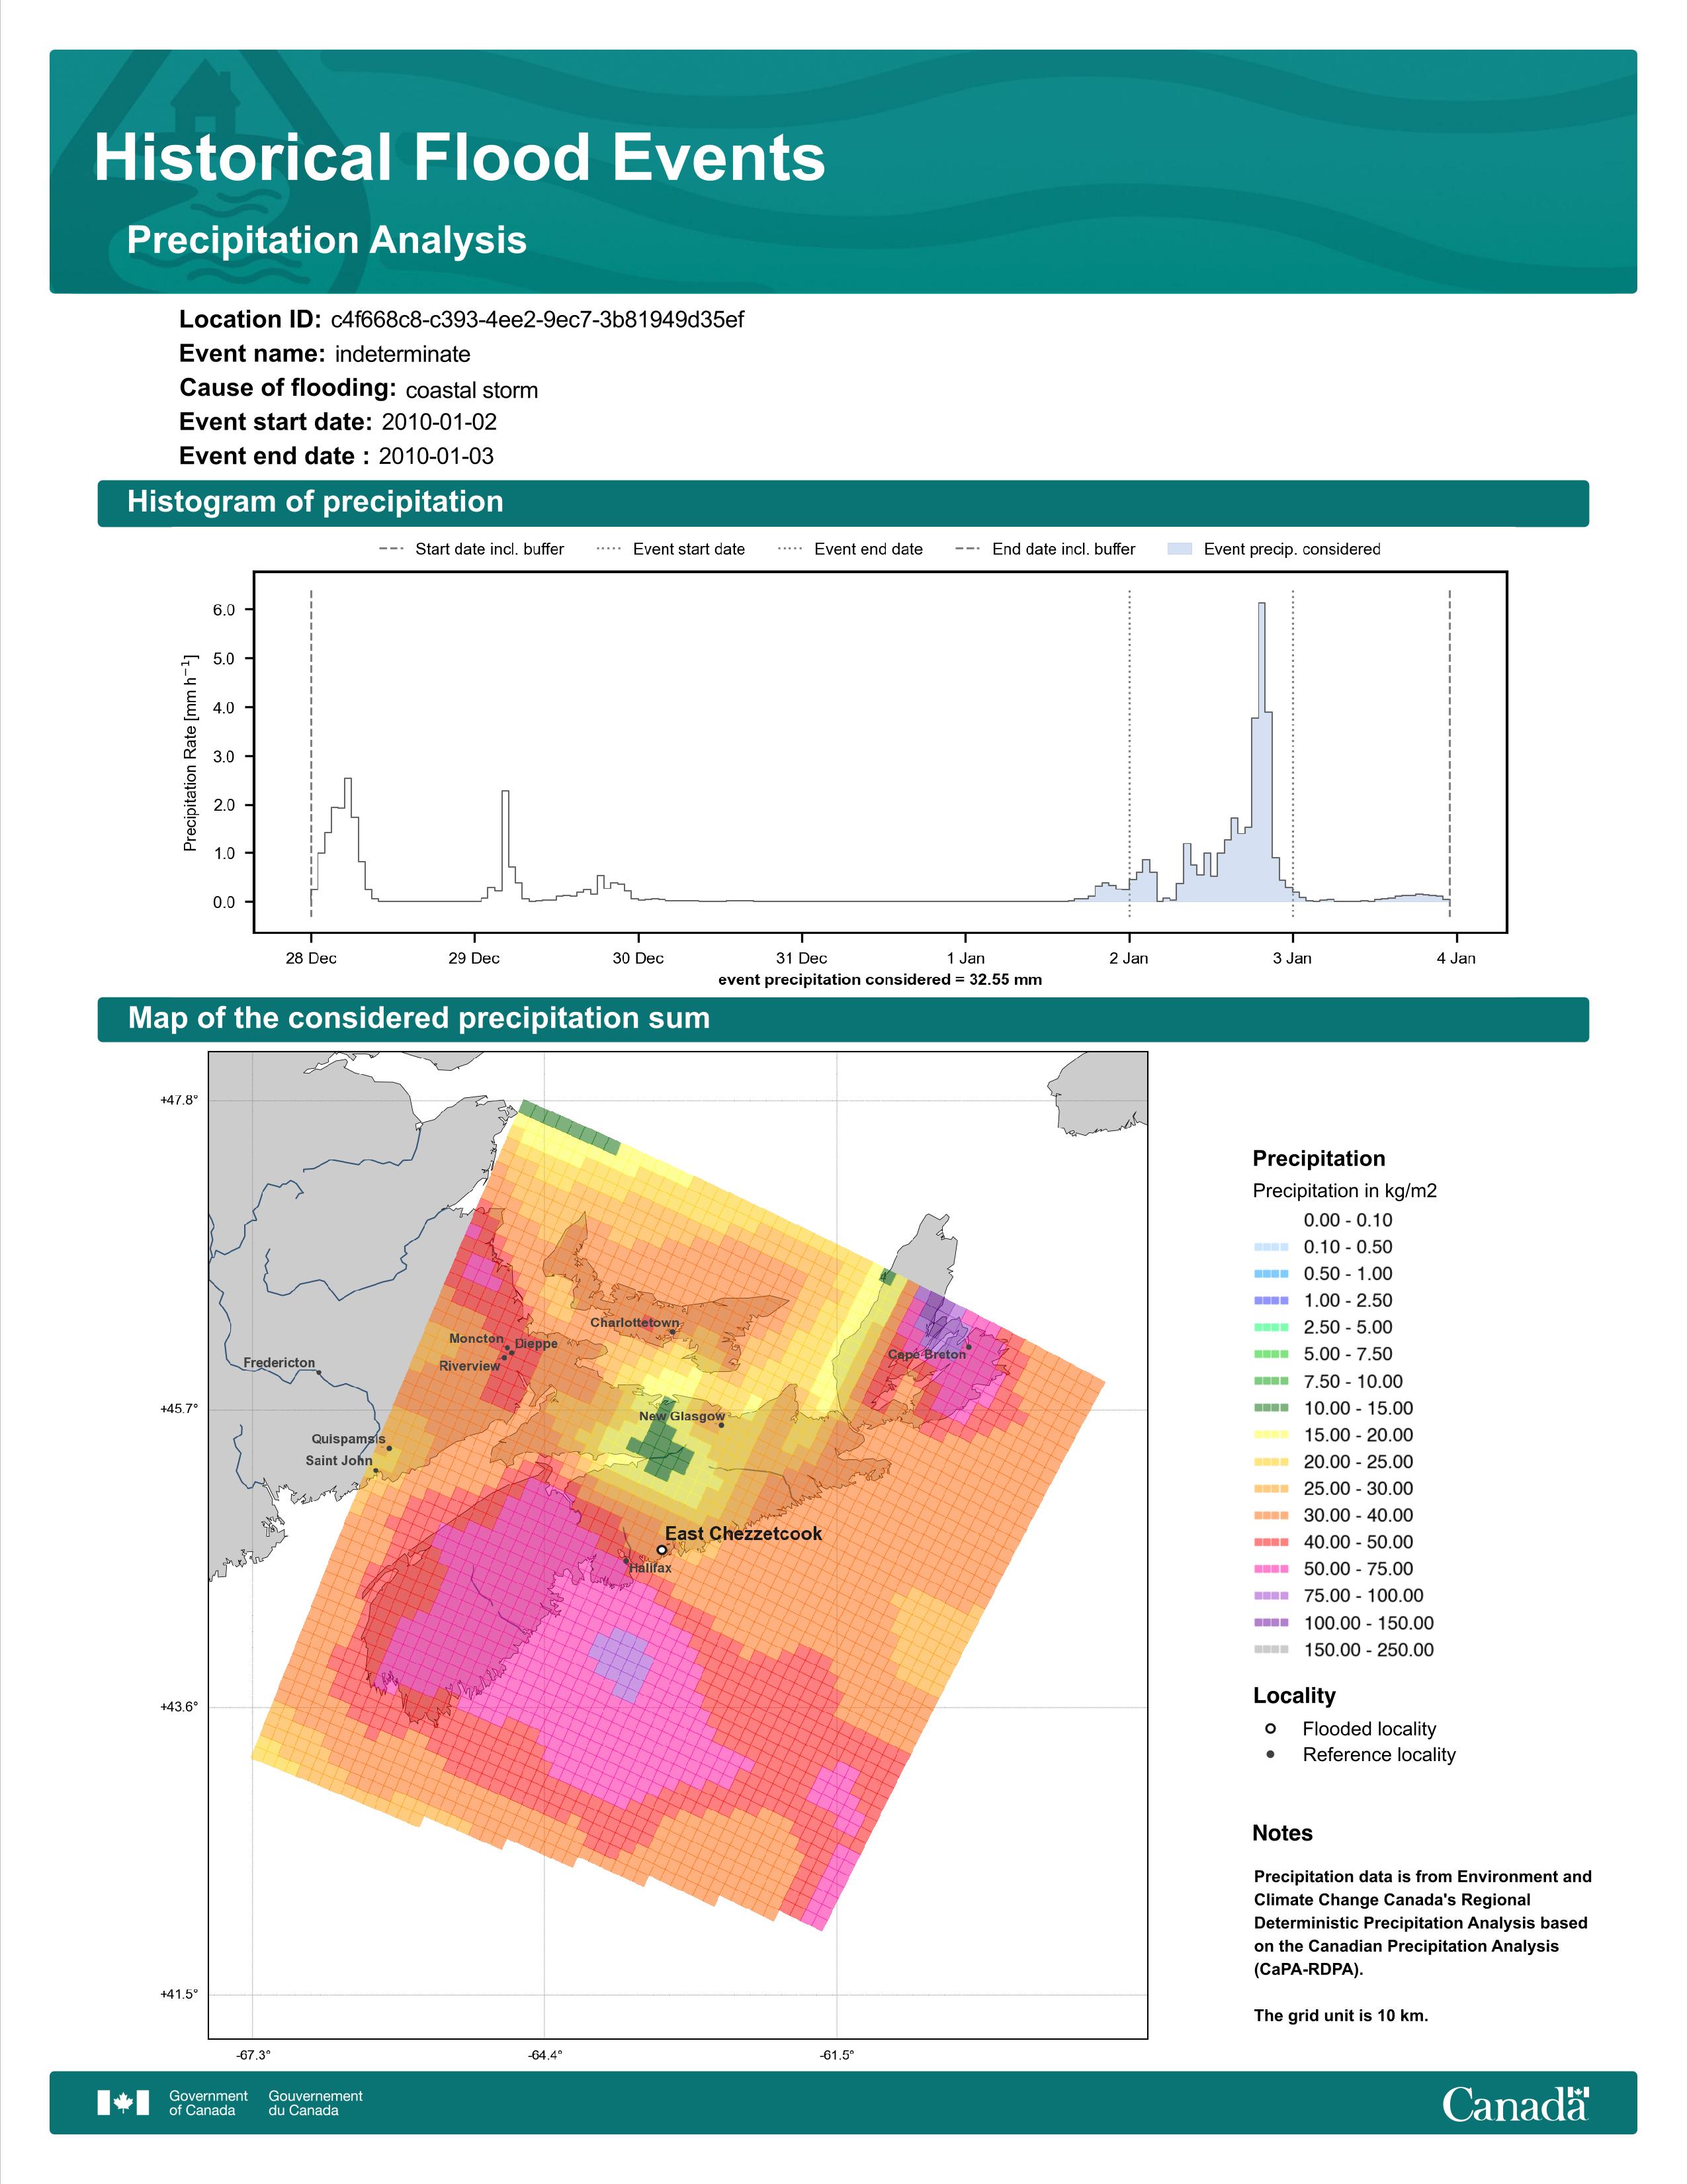Click the Fredericton label on the map
Screen dimensions: 1687x2184
279,1362
